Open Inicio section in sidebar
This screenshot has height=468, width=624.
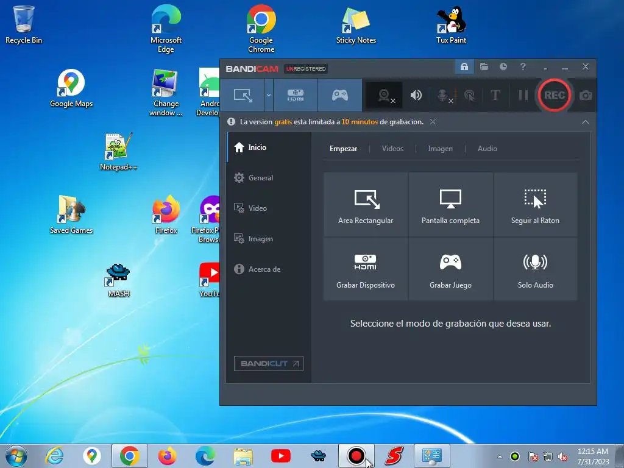(269, 147)
